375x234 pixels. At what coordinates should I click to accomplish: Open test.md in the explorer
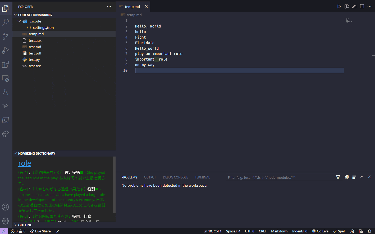pos(64,47)
